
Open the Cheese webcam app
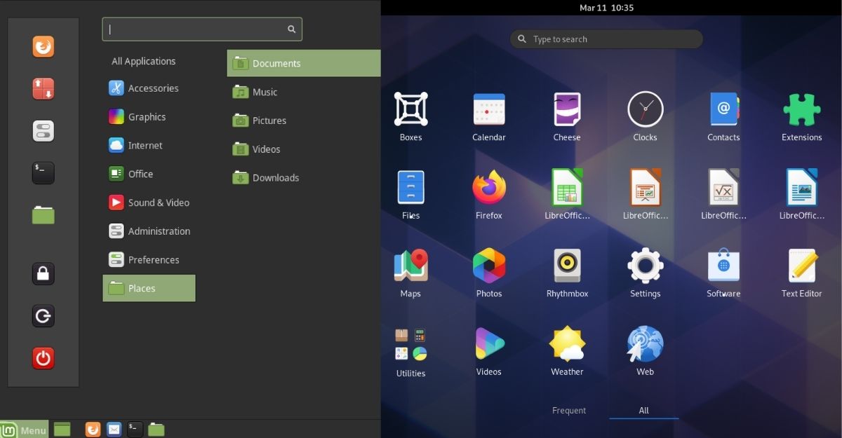[x=567, y=117]
